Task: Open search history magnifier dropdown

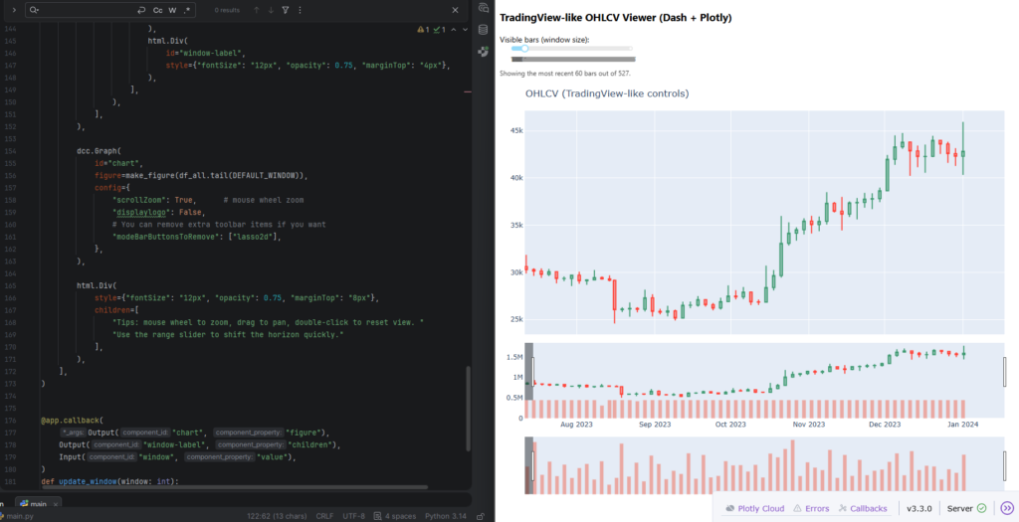Action: pos(35,10)
